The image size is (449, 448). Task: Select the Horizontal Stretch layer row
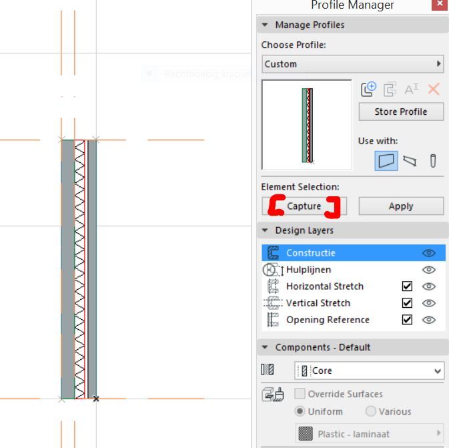pyautogui.click(x=354, y=286)
